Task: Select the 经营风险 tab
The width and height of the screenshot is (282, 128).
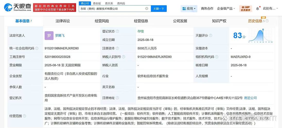Action: click(102, 21)
